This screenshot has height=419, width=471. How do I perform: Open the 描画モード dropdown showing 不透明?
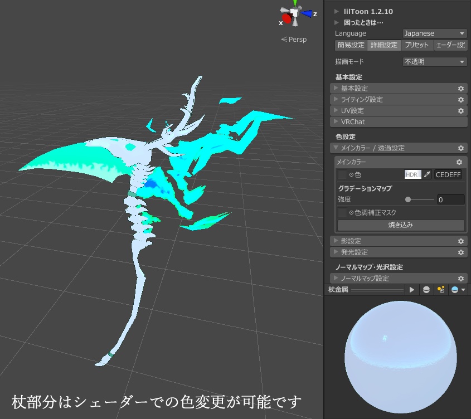[434, 61]
